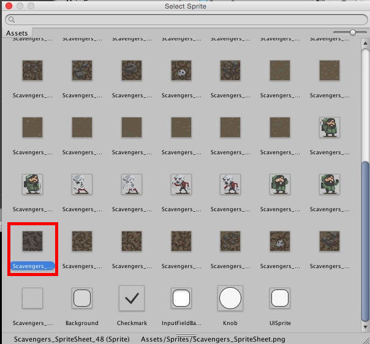Click the sprite search field
Screen dimensions: 370x344
186,20
